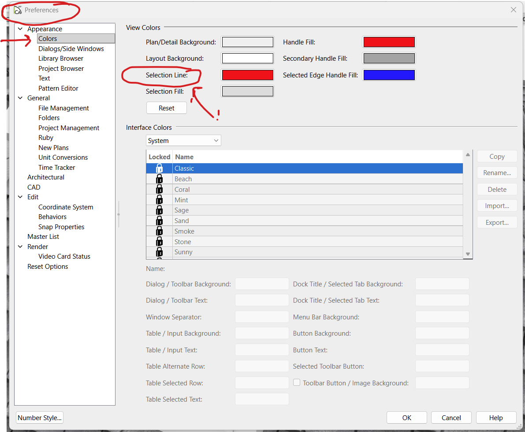The image size is (525, 432).
Task: Click the lock icon beside Coral
Action: click(x=159, y=190)
